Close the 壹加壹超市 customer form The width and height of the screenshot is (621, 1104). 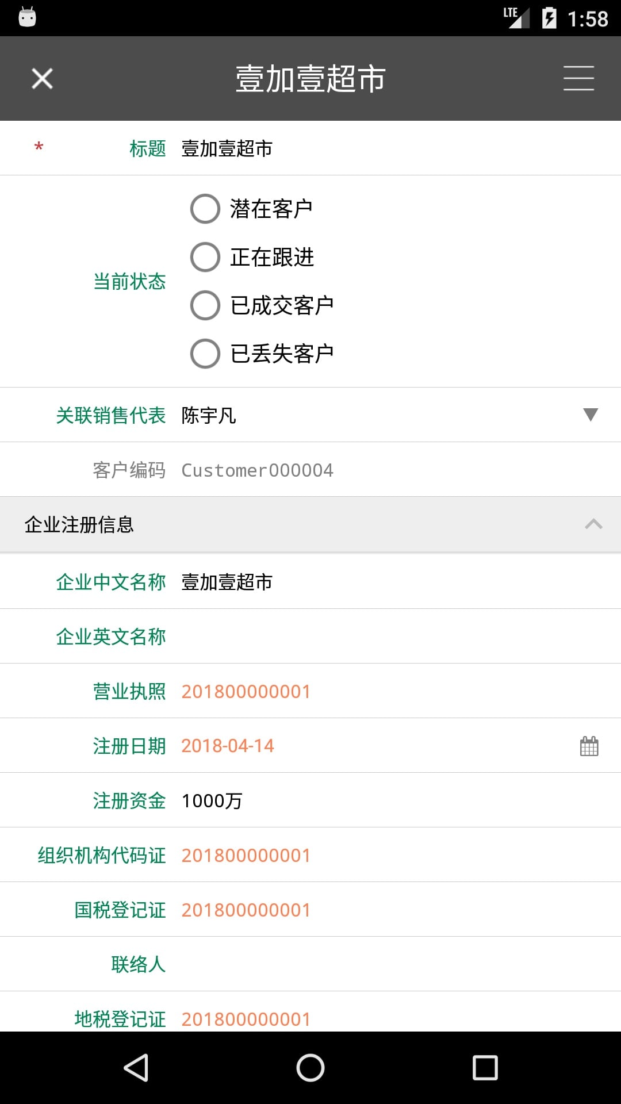click(x=42, y=79)
